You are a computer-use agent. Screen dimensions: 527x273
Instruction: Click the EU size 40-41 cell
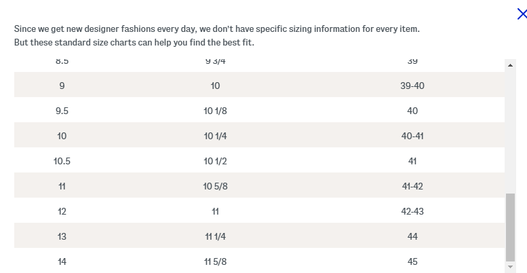(x=412, y=136)
